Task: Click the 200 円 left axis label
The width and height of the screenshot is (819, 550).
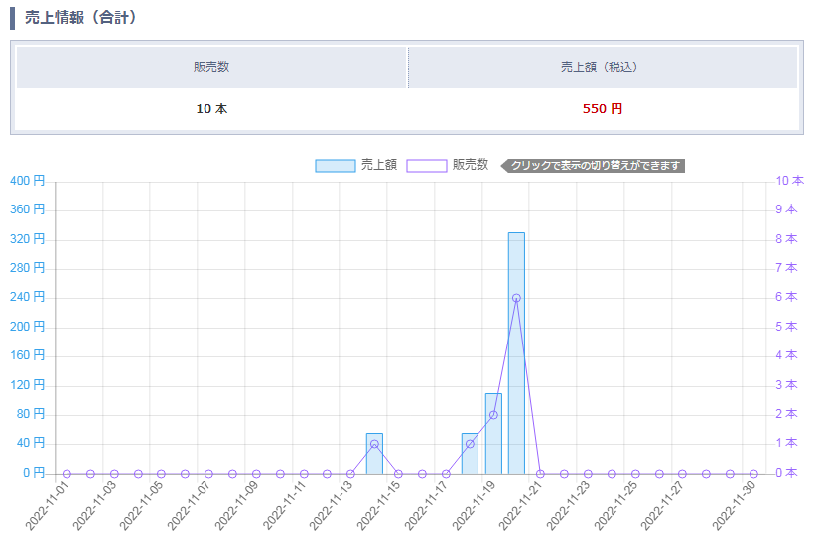Action: point(27,327)
